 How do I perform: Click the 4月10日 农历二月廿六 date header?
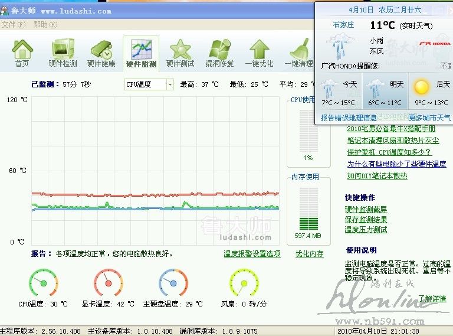click(385, 10)
